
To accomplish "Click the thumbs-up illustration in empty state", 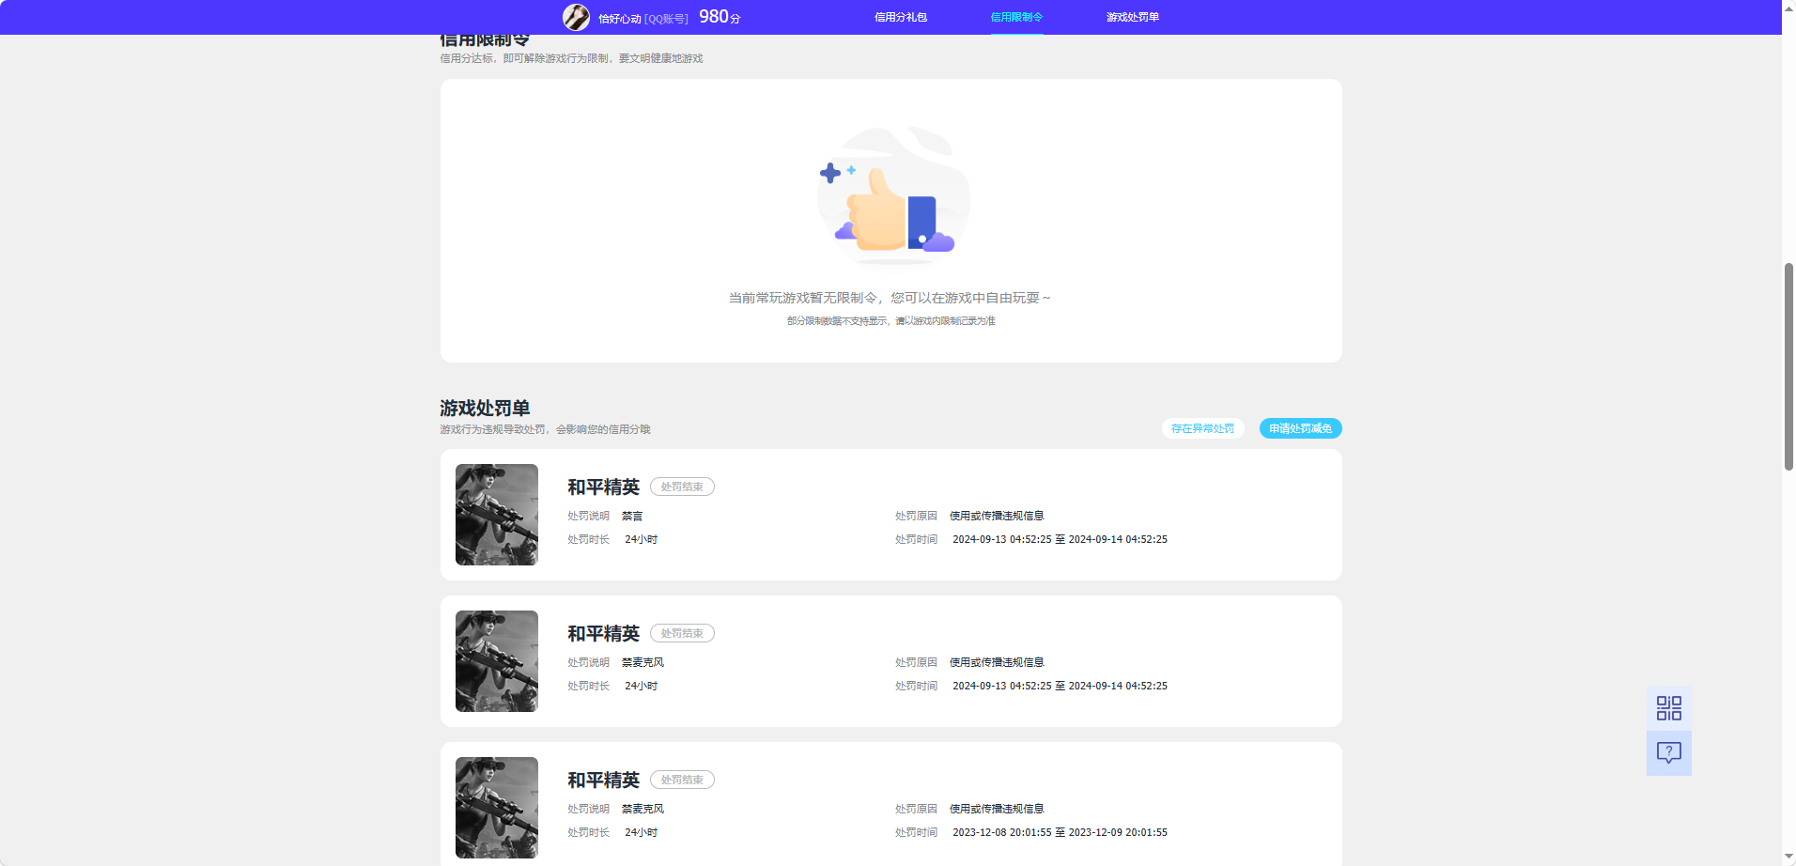I will click(x=892, y=197).
